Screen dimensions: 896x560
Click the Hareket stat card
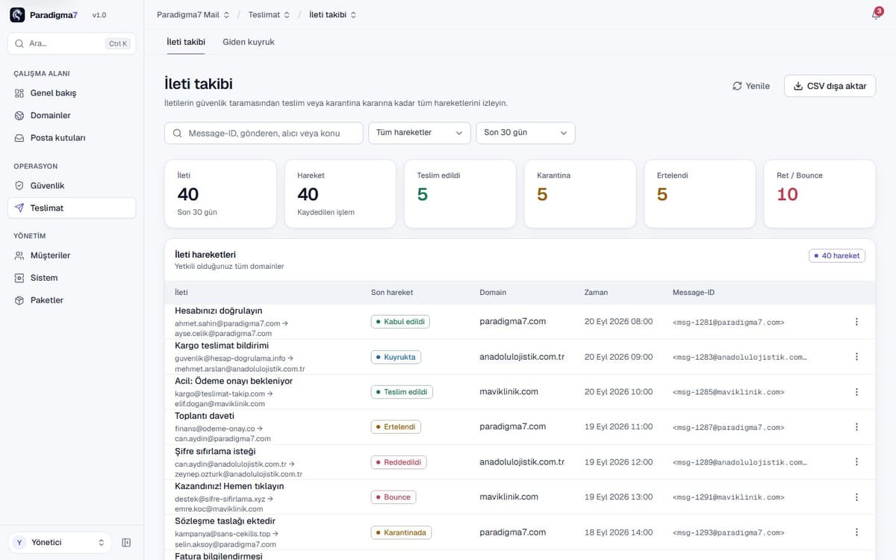340,194
